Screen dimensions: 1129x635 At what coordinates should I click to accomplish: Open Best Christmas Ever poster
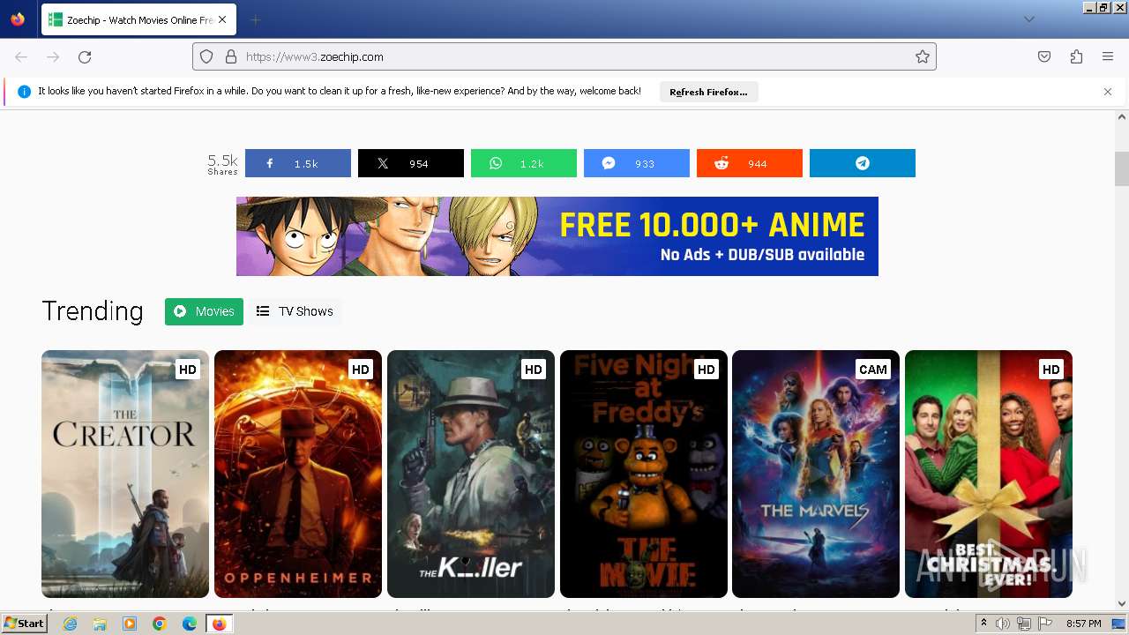pos(989,474)
